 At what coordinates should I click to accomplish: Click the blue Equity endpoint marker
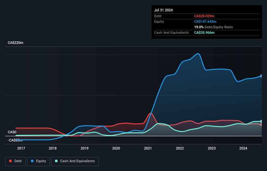tap(261, 76)
